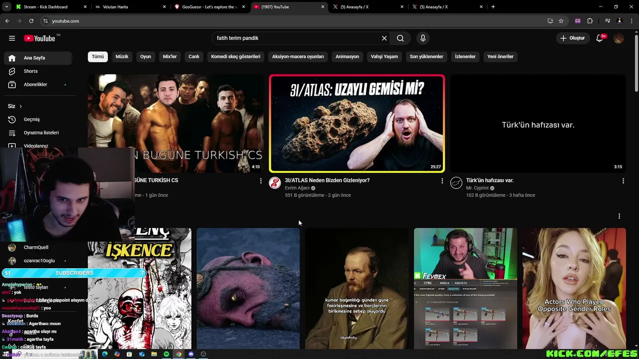Select the Son yüklenenler chip
Image resolution: width=639 pixels, height=359 pixels.
(x=426, y=56)
